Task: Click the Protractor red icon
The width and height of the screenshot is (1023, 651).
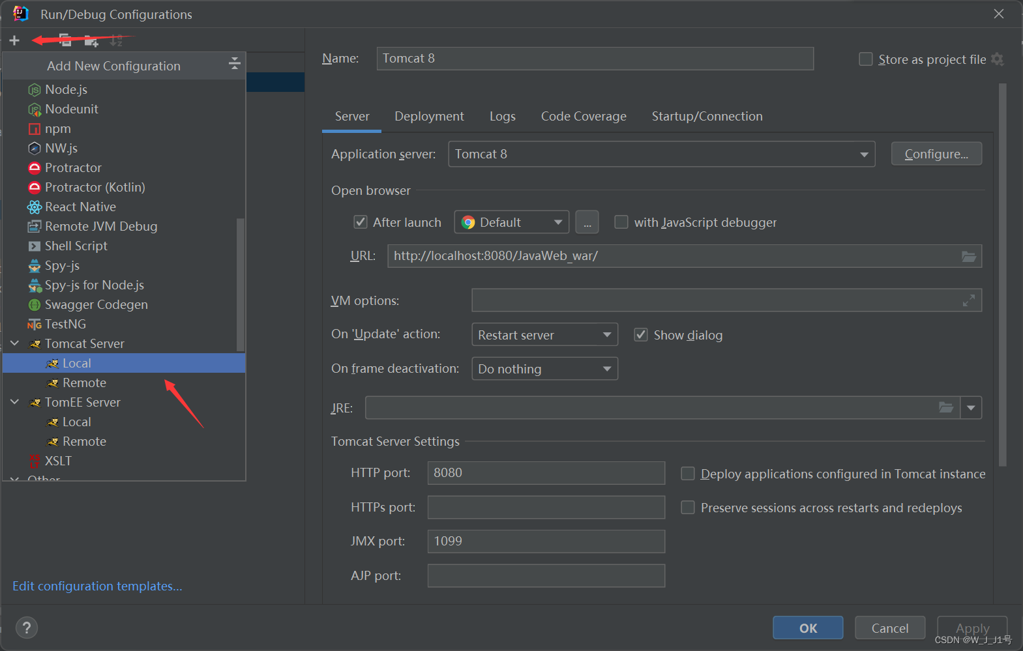Action: (x=35, y=168)
